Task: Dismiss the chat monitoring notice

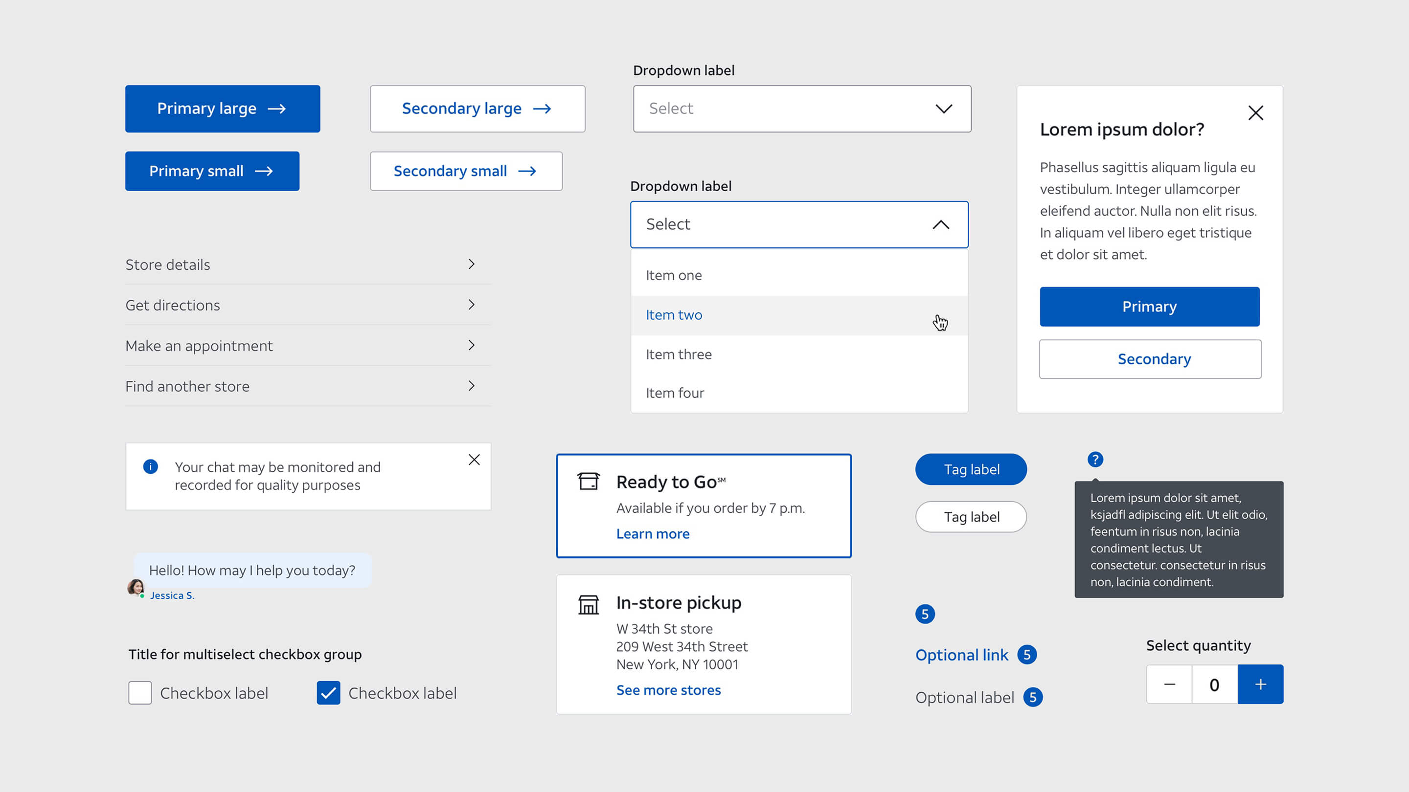Action: coord(474,460)
